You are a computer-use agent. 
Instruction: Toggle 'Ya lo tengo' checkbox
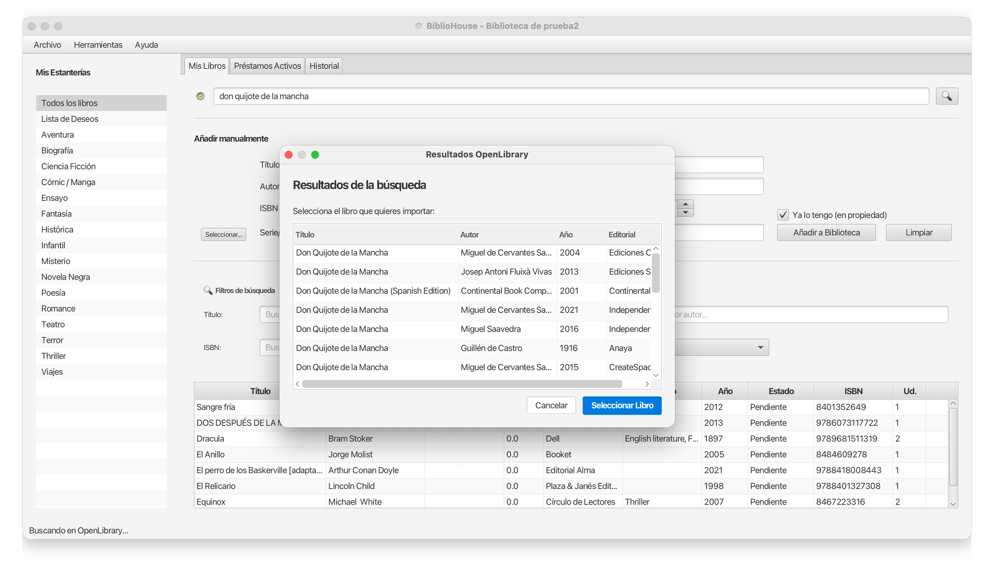[783, 215]
